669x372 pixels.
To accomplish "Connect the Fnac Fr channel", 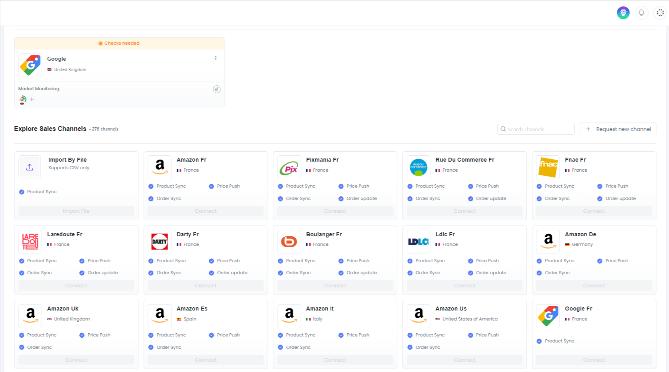I will click(594, 211).
